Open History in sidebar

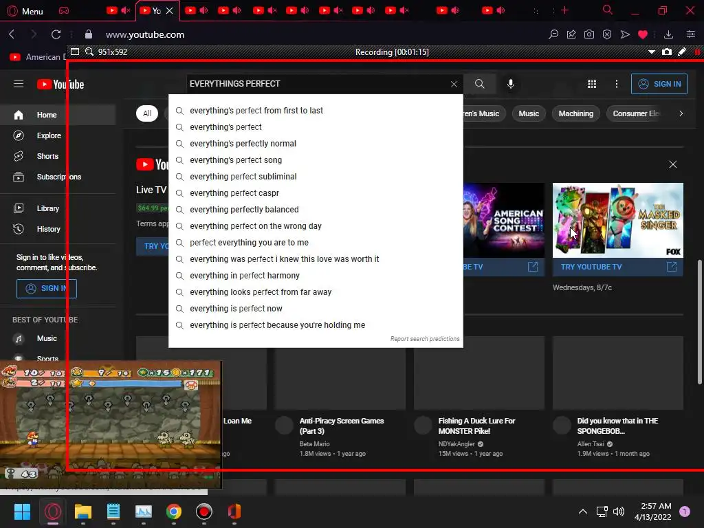tap(58, 229)
